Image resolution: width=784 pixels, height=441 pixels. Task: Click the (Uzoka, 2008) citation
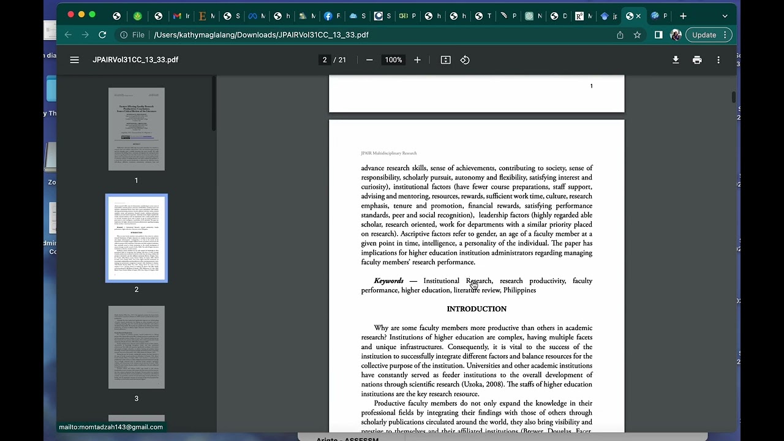click(x=483, y=385)
